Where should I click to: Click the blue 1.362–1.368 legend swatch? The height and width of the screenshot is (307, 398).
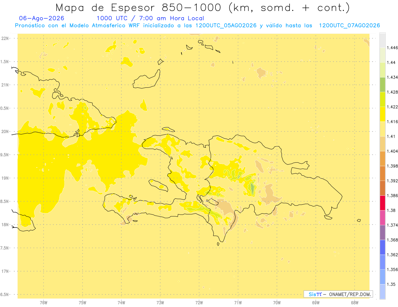point(382,247)
